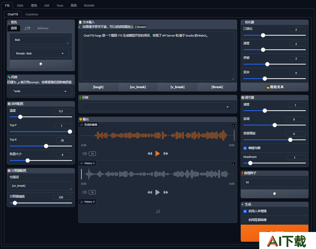Screen dimensions: 316x249
Task: Insert the [laugh] tag
Action: tap(98, 87)
